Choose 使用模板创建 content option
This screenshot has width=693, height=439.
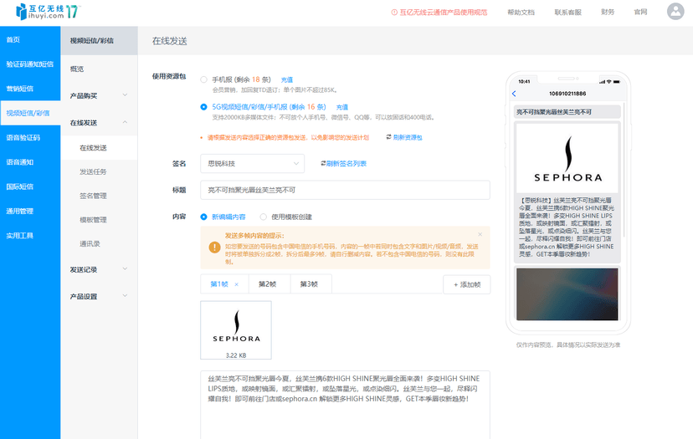263,217
